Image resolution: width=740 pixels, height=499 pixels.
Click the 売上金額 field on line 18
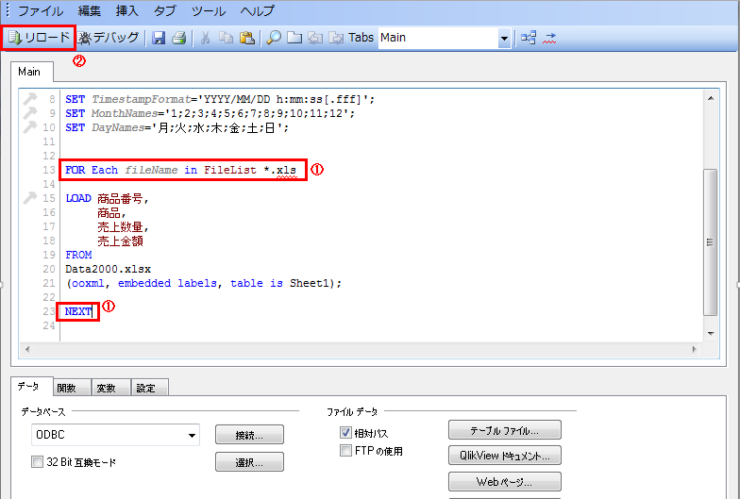click(121, 241)
